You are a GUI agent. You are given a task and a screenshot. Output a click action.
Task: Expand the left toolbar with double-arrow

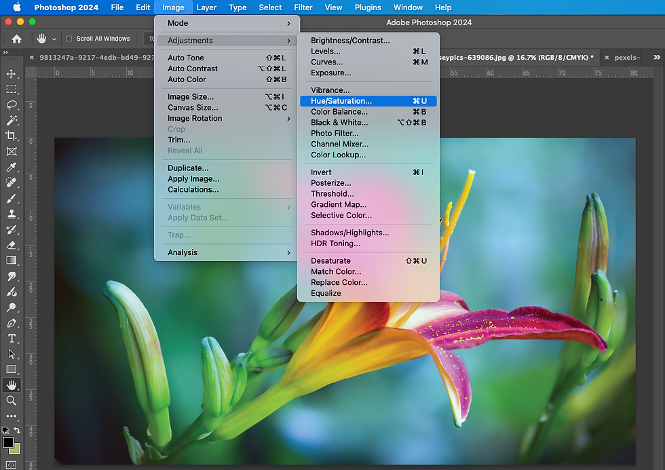(5, 52)
